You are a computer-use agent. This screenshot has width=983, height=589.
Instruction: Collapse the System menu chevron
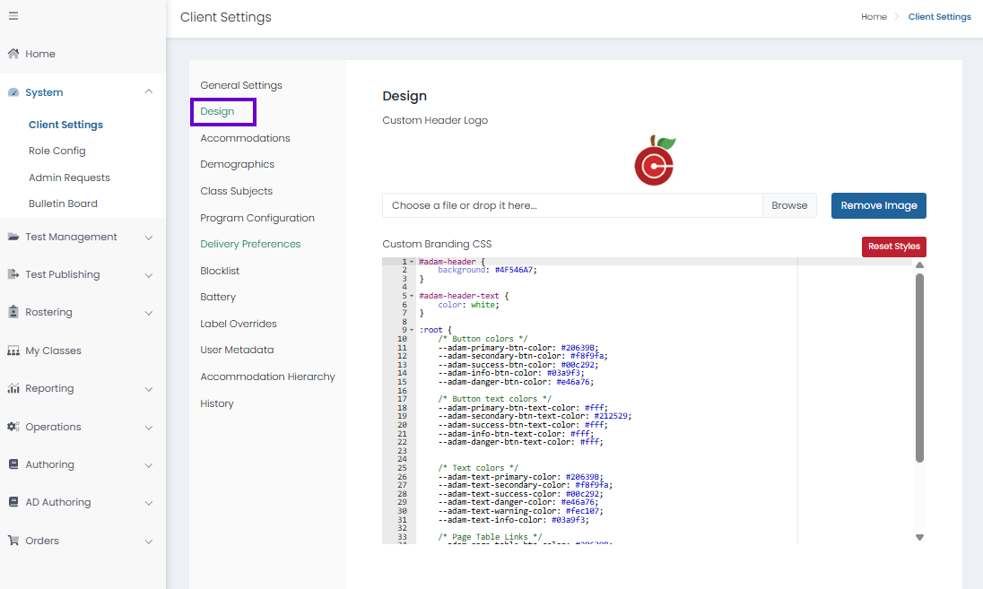pos(149,91)
